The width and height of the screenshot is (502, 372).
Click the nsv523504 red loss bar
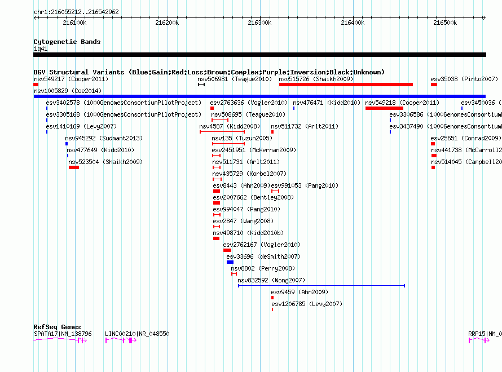74,167
